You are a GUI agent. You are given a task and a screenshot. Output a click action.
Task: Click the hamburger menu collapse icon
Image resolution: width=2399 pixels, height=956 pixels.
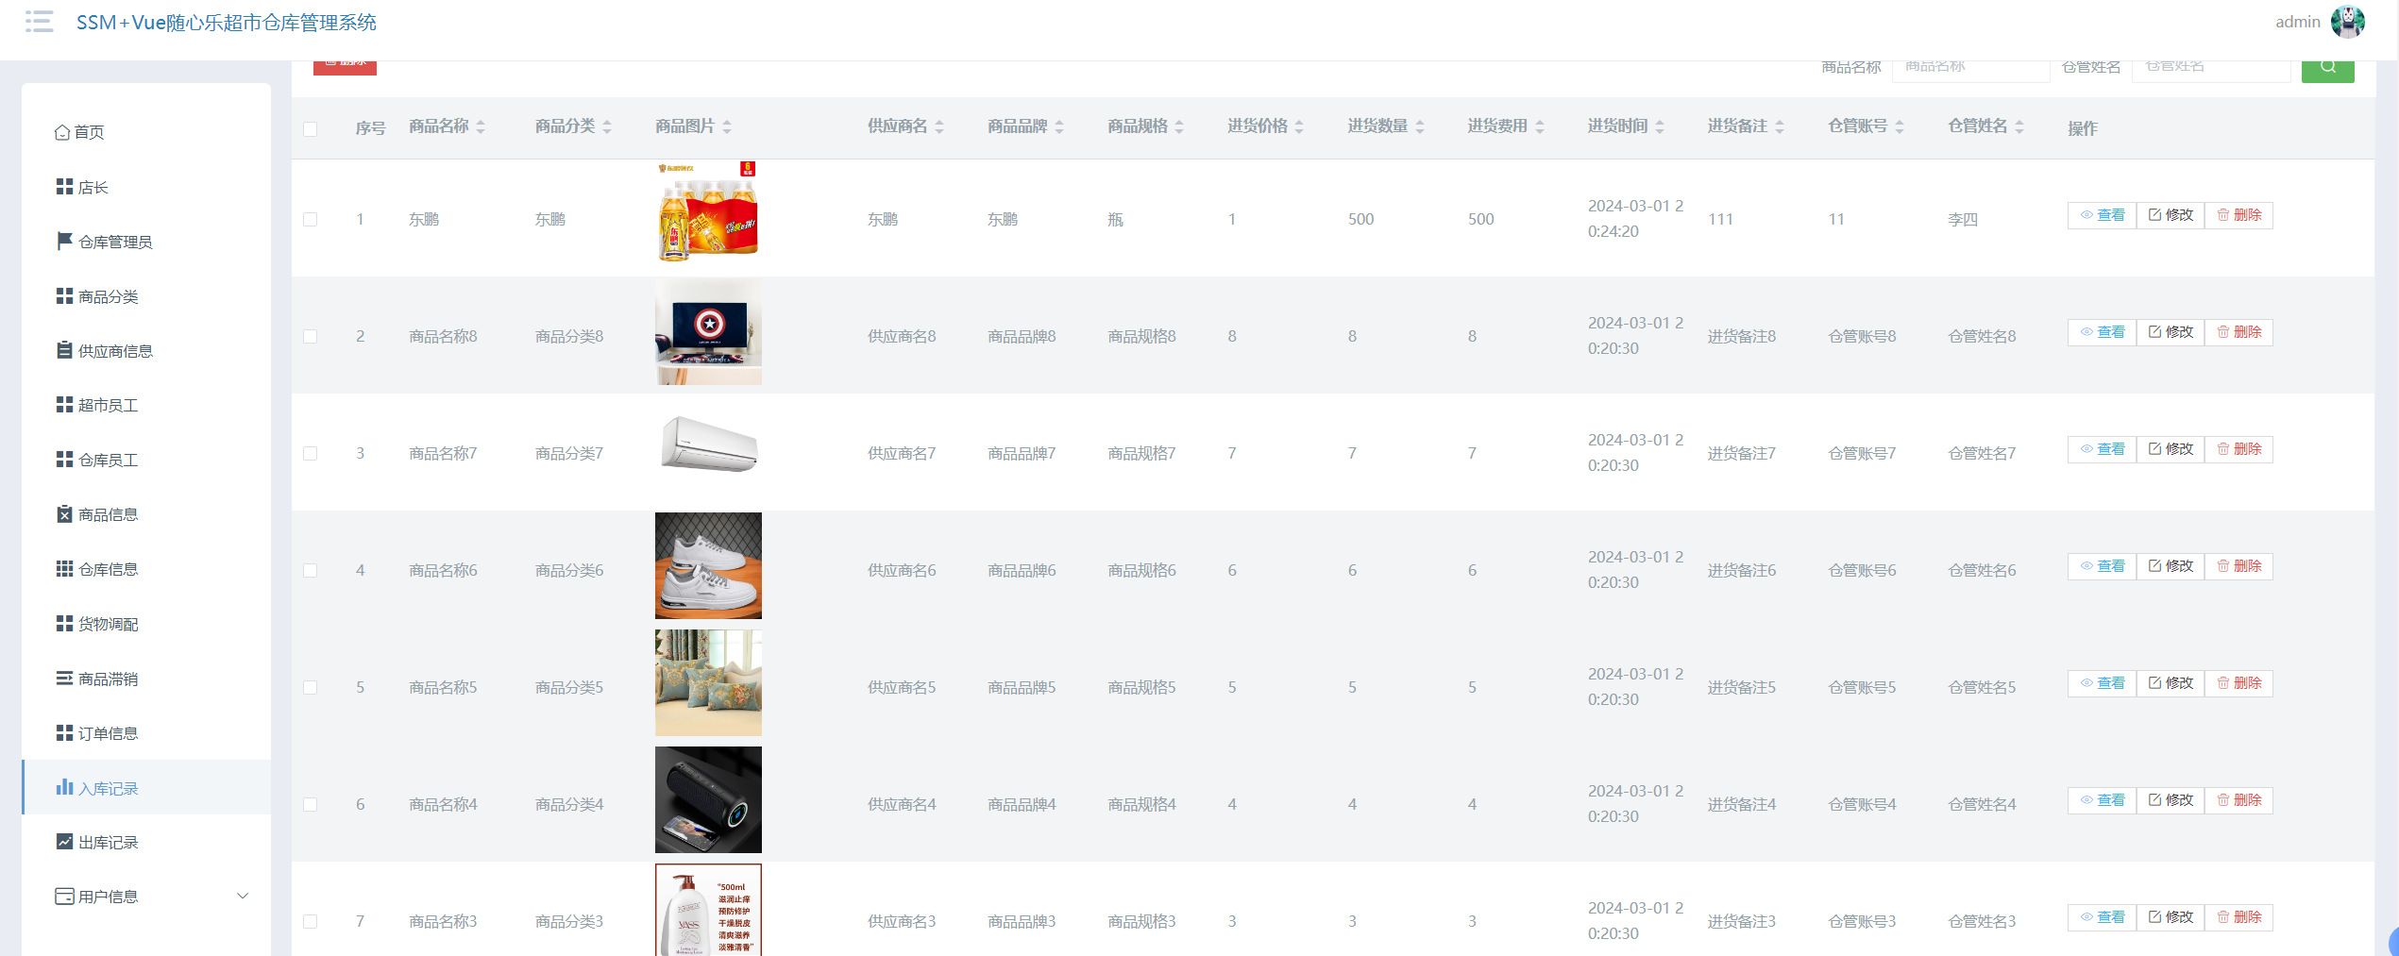click(x=39, y=22)
